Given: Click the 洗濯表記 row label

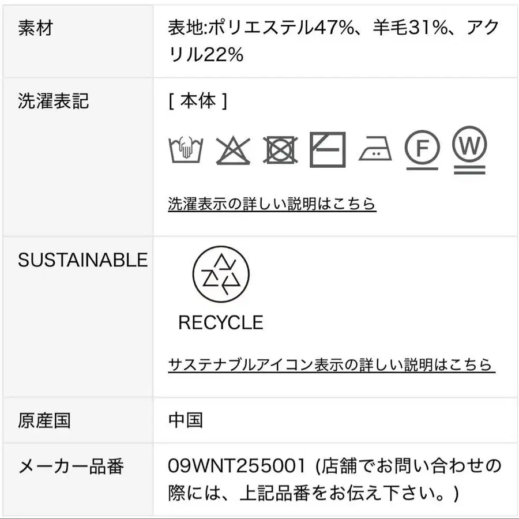Looking at the screenshot, I should (54, 102).
